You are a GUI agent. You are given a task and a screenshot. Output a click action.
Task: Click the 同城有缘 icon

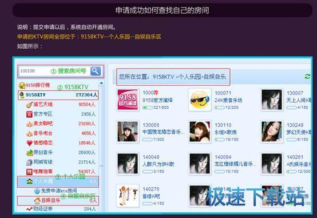29,162
